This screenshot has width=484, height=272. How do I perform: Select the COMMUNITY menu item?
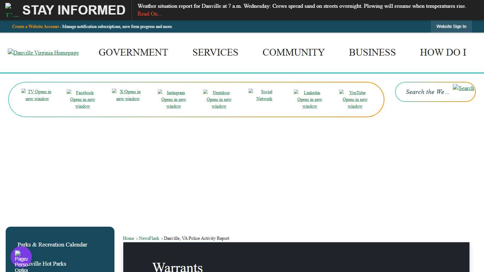click(x=293, y=52)
